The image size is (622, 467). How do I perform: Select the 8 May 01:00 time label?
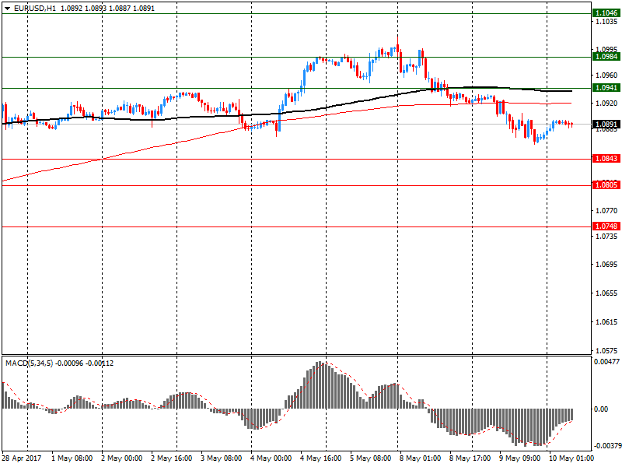421,458
